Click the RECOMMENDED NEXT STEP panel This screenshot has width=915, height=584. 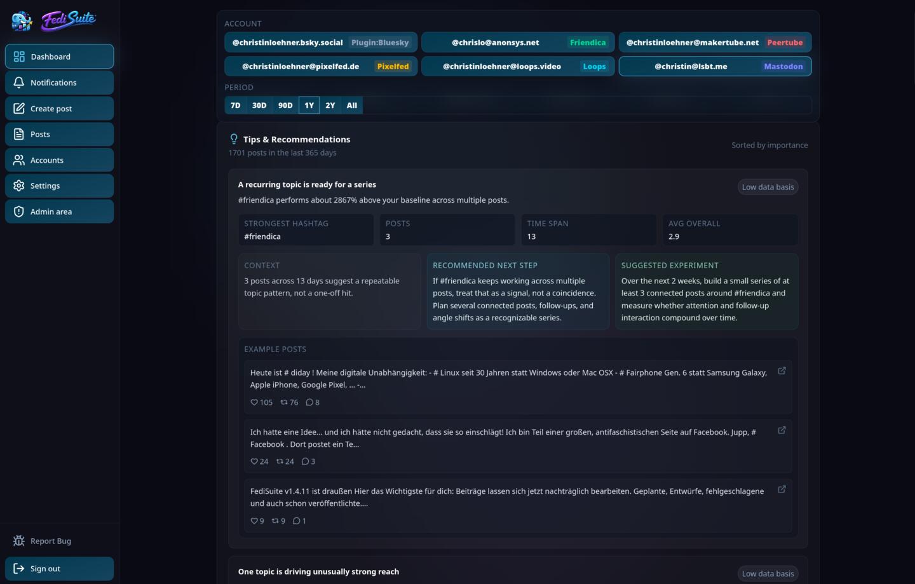(x=518, y=292)
